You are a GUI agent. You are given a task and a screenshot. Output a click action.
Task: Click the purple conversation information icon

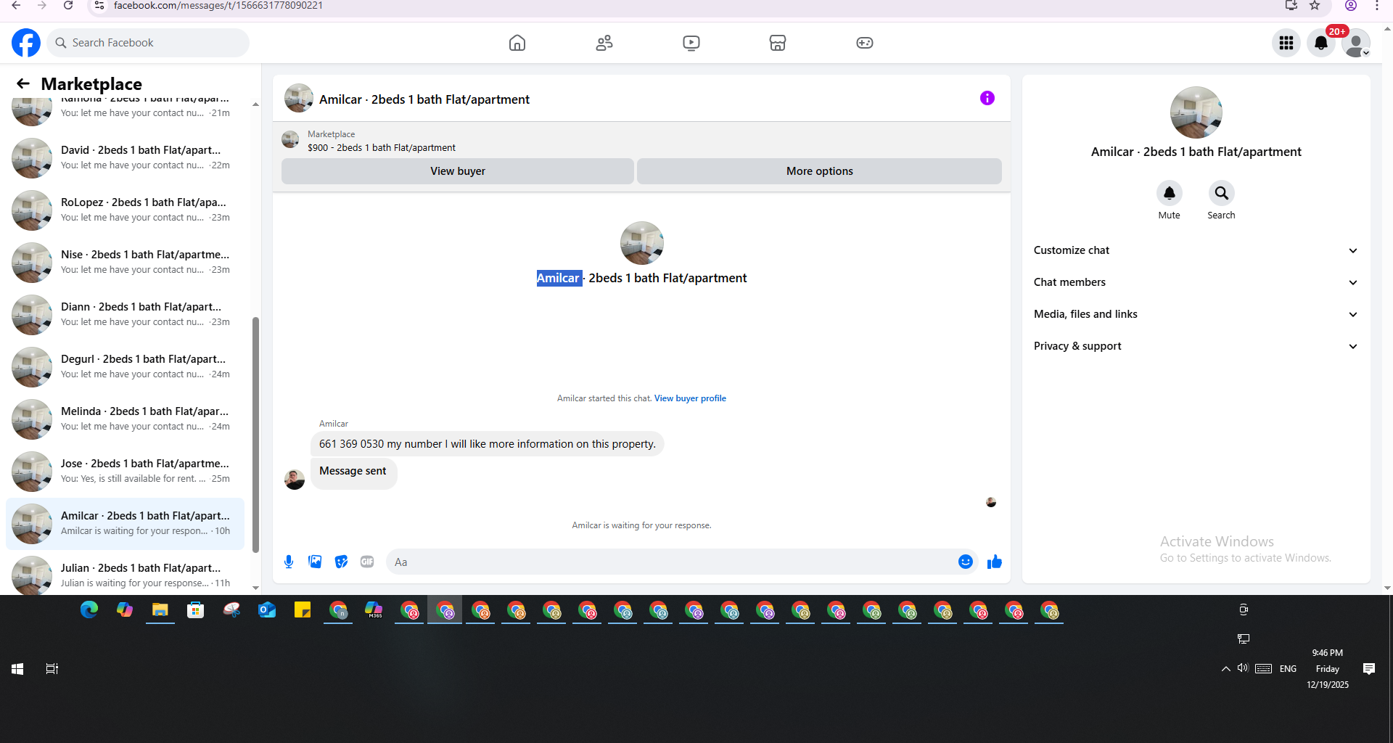(x=987, y=98)
